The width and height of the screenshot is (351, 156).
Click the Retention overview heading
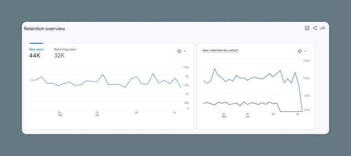[44, 29]
